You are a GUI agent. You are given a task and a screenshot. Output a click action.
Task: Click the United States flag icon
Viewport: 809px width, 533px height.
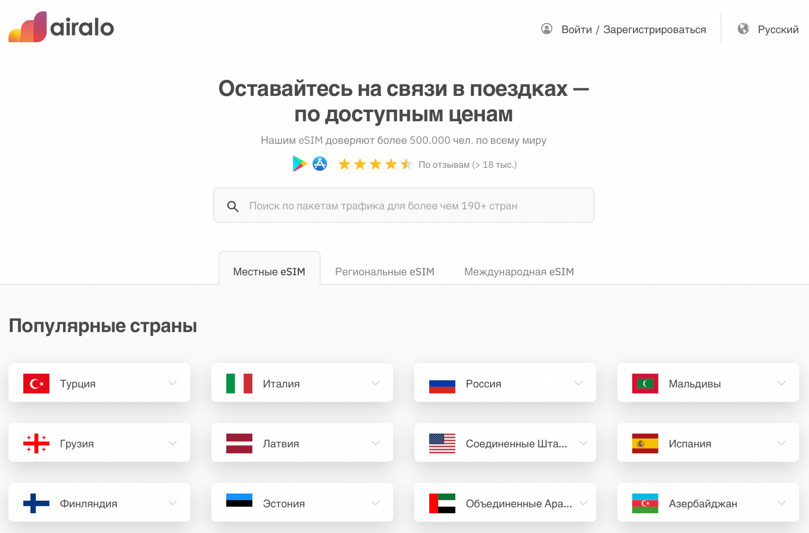click(442, 443)
